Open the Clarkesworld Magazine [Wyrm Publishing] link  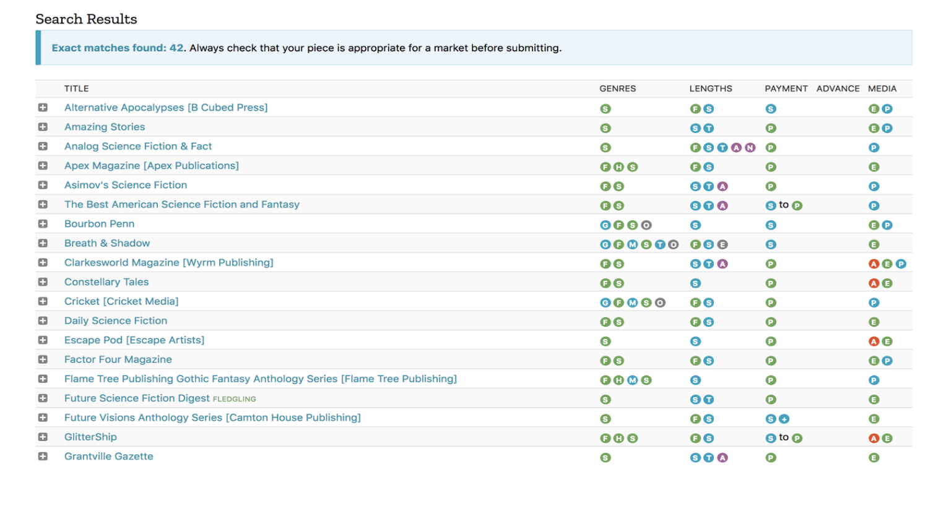(169, 263)
